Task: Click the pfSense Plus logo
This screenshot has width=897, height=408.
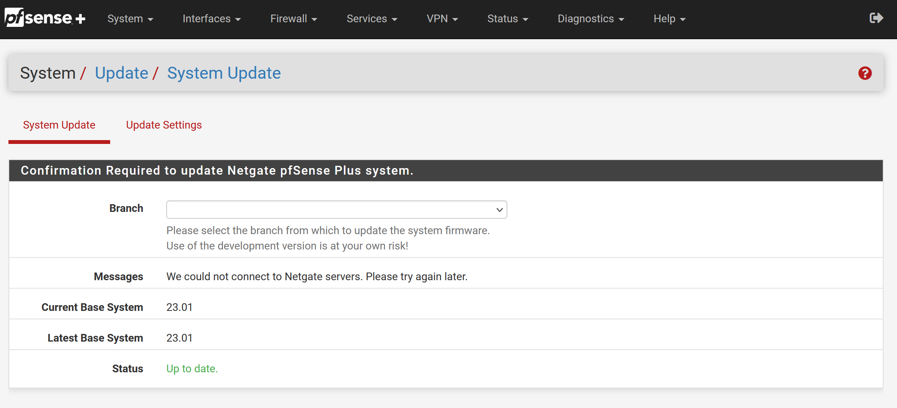Action: click(x=45, y=18)
